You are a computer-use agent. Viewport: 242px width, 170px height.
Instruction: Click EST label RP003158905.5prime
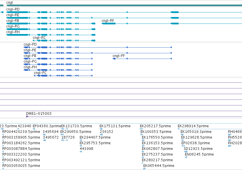tap(21, 138)
